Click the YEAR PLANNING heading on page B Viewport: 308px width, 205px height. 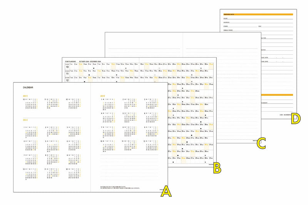pos(71,61)
